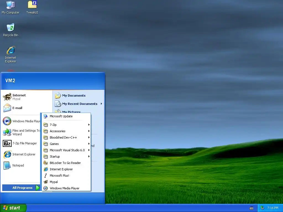Expand the 7-Zip submenu arrow

click(89, 124)
